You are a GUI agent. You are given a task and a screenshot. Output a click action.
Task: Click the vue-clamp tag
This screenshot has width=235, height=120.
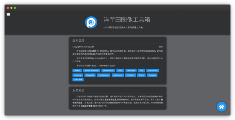click(78, 75)
